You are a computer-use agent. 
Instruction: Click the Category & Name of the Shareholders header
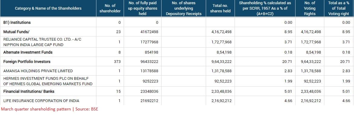click(x=48, y=8)
